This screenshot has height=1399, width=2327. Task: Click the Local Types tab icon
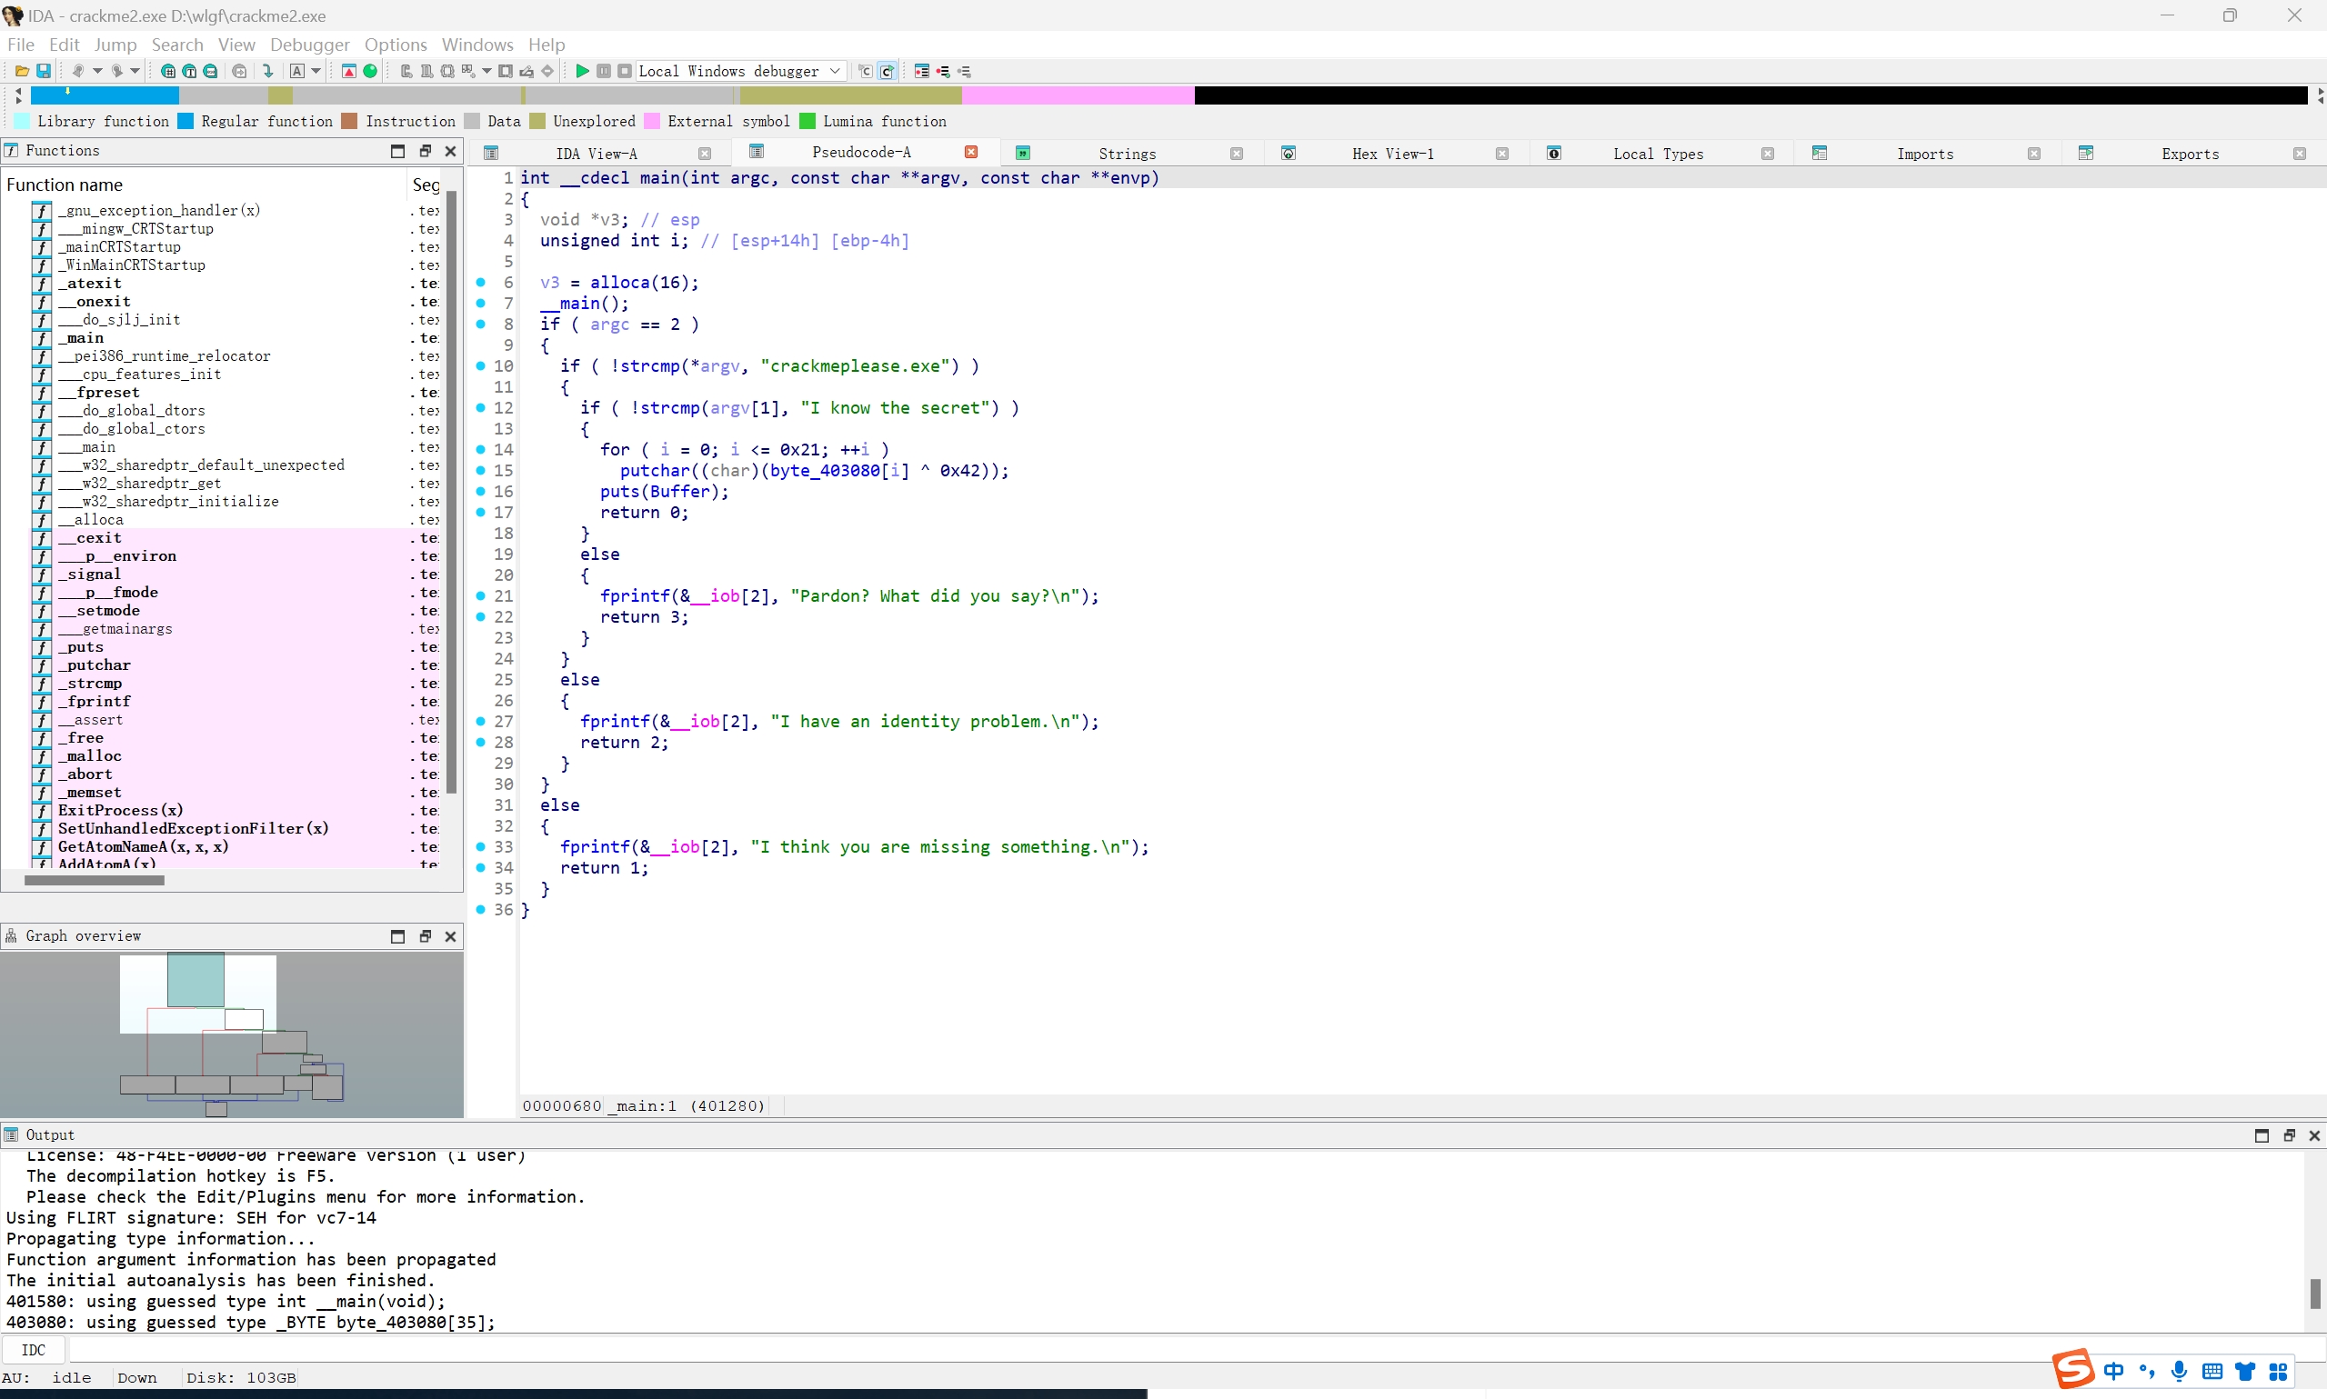point(1554,153)
